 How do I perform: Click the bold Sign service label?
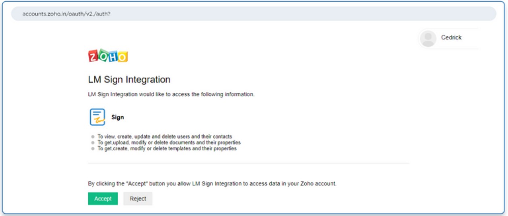point(118,118)
